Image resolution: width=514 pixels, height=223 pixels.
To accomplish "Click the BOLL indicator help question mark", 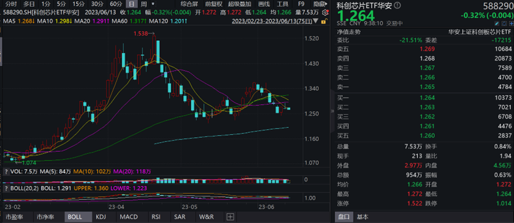I will (6, 188).
